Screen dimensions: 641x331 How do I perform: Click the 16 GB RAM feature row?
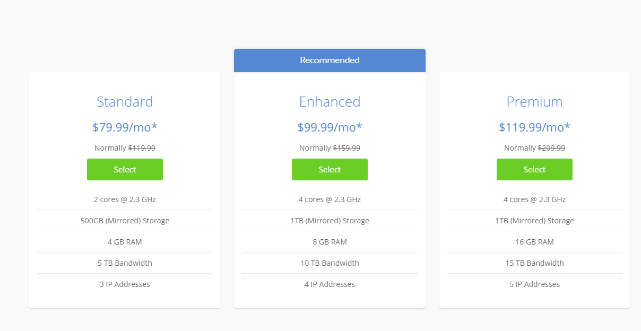[x=534, y=242]
